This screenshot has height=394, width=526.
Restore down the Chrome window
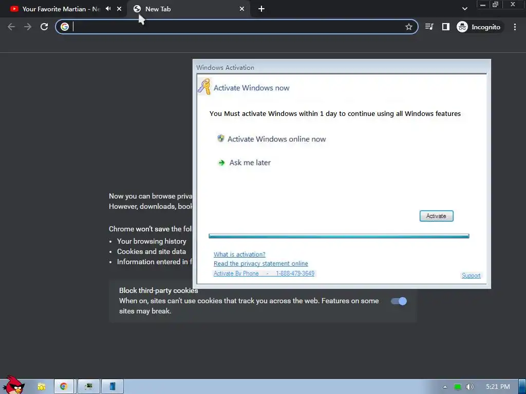(x=495, y=5)
